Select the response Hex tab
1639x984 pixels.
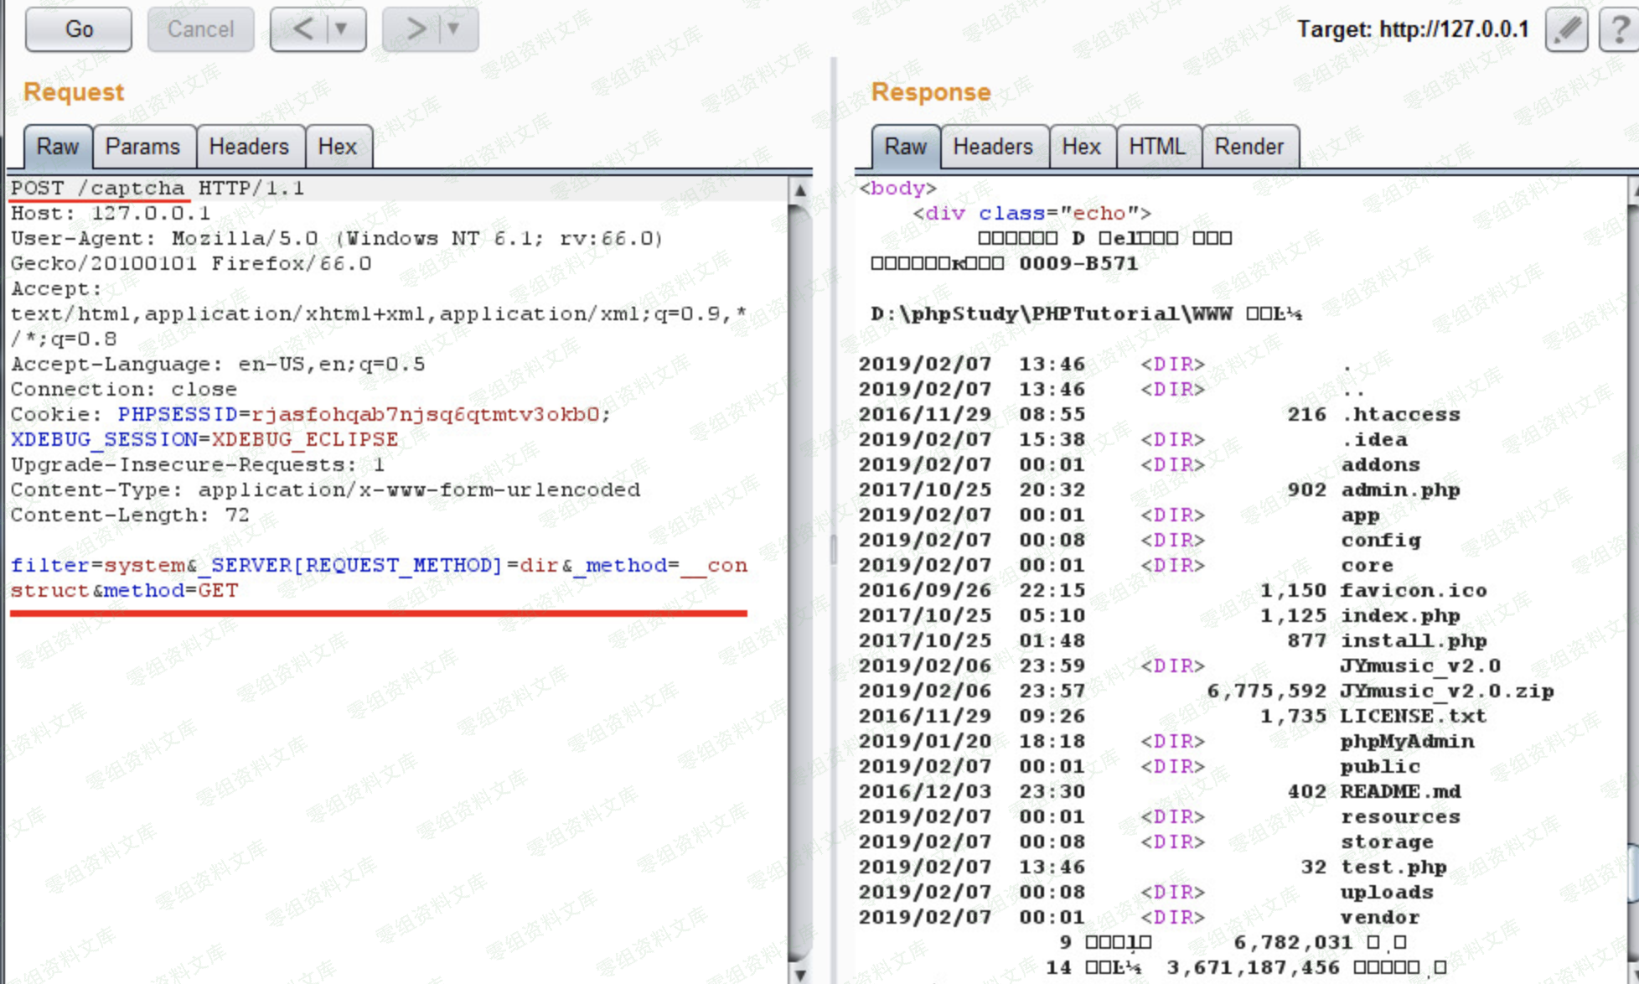click(x=1081, y=147)
